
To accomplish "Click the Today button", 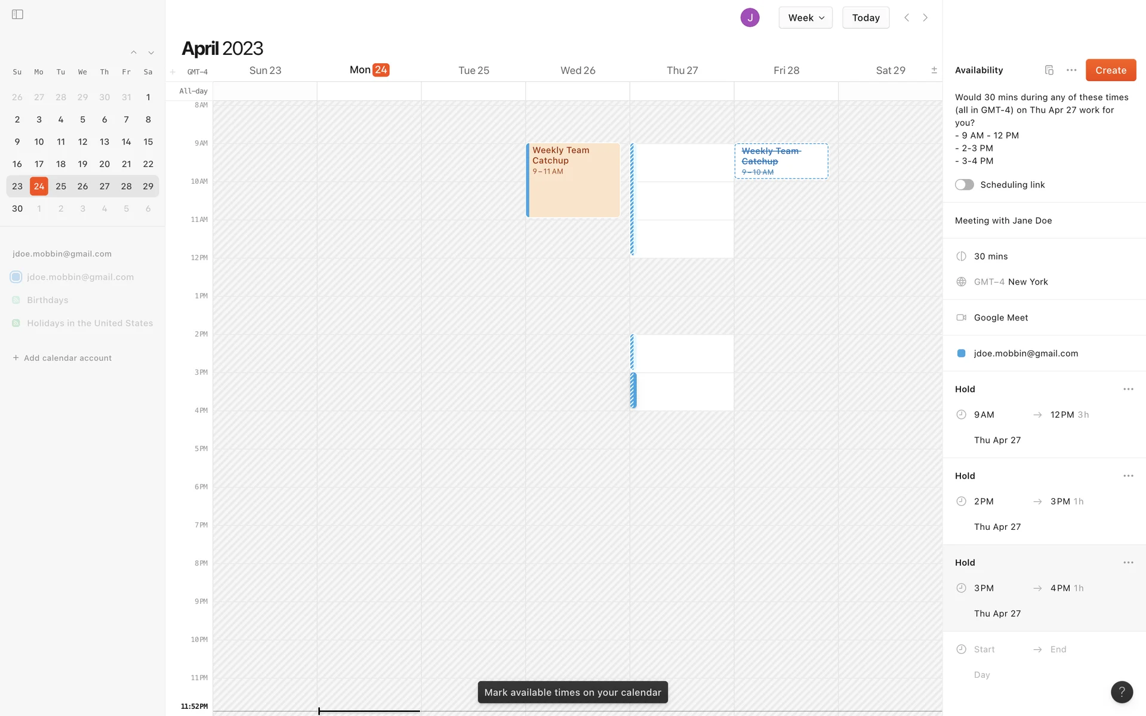I will coord(865,18).
